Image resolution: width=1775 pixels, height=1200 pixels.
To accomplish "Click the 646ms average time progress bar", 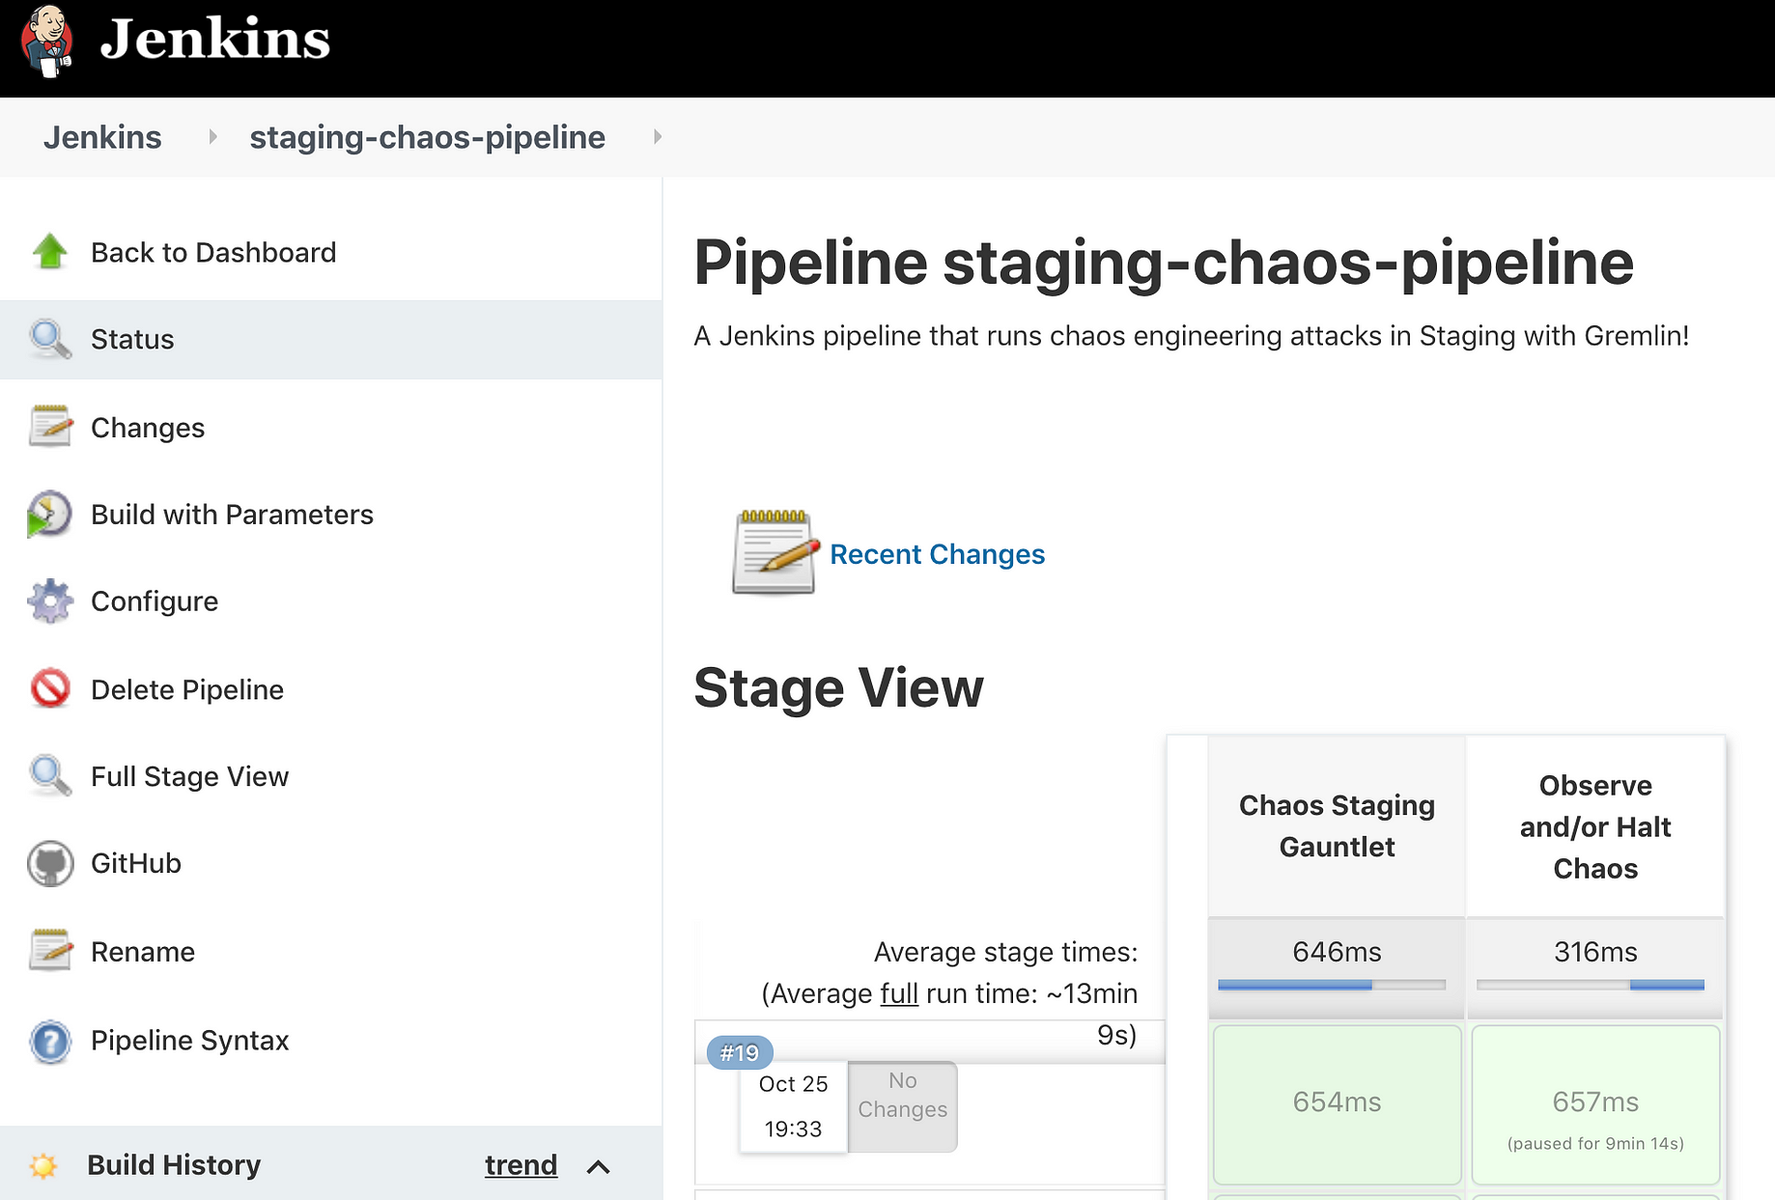I will coord(1332,985).
